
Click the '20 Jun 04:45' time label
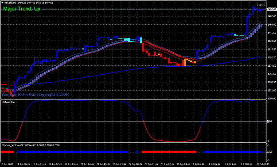pos(87,164)
